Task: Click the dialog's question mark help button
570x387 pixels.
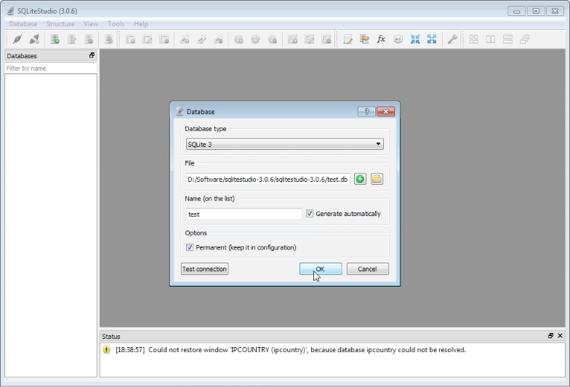Action: [x=366, y=112]
